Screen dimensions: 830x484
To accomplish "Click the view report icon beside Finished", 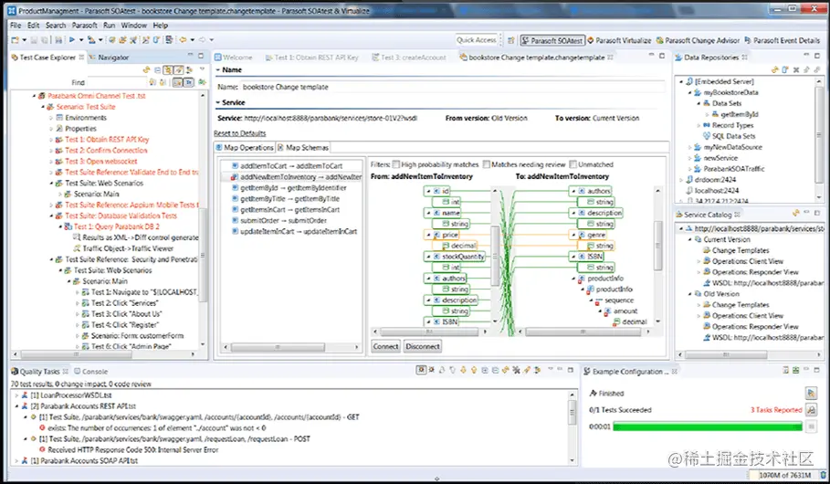I will (811, 393).
